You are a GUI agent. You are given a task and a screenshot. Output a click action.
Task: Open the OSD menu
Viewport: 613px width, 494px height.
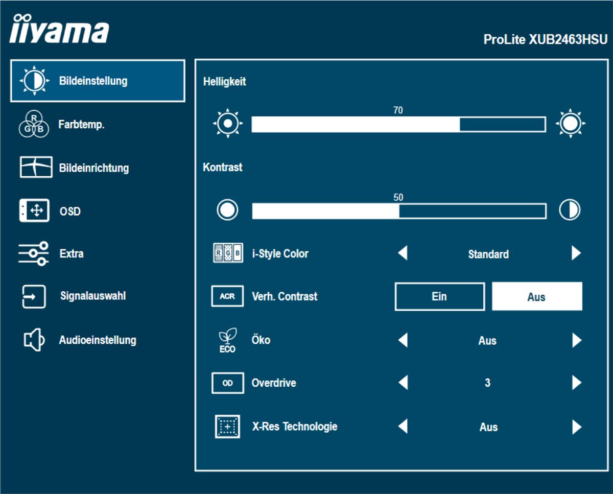[70, 211]
